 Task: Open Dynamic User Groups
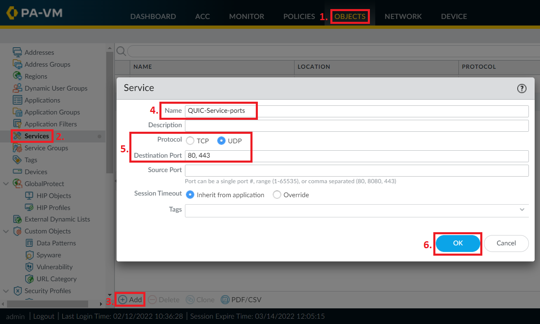56,88
